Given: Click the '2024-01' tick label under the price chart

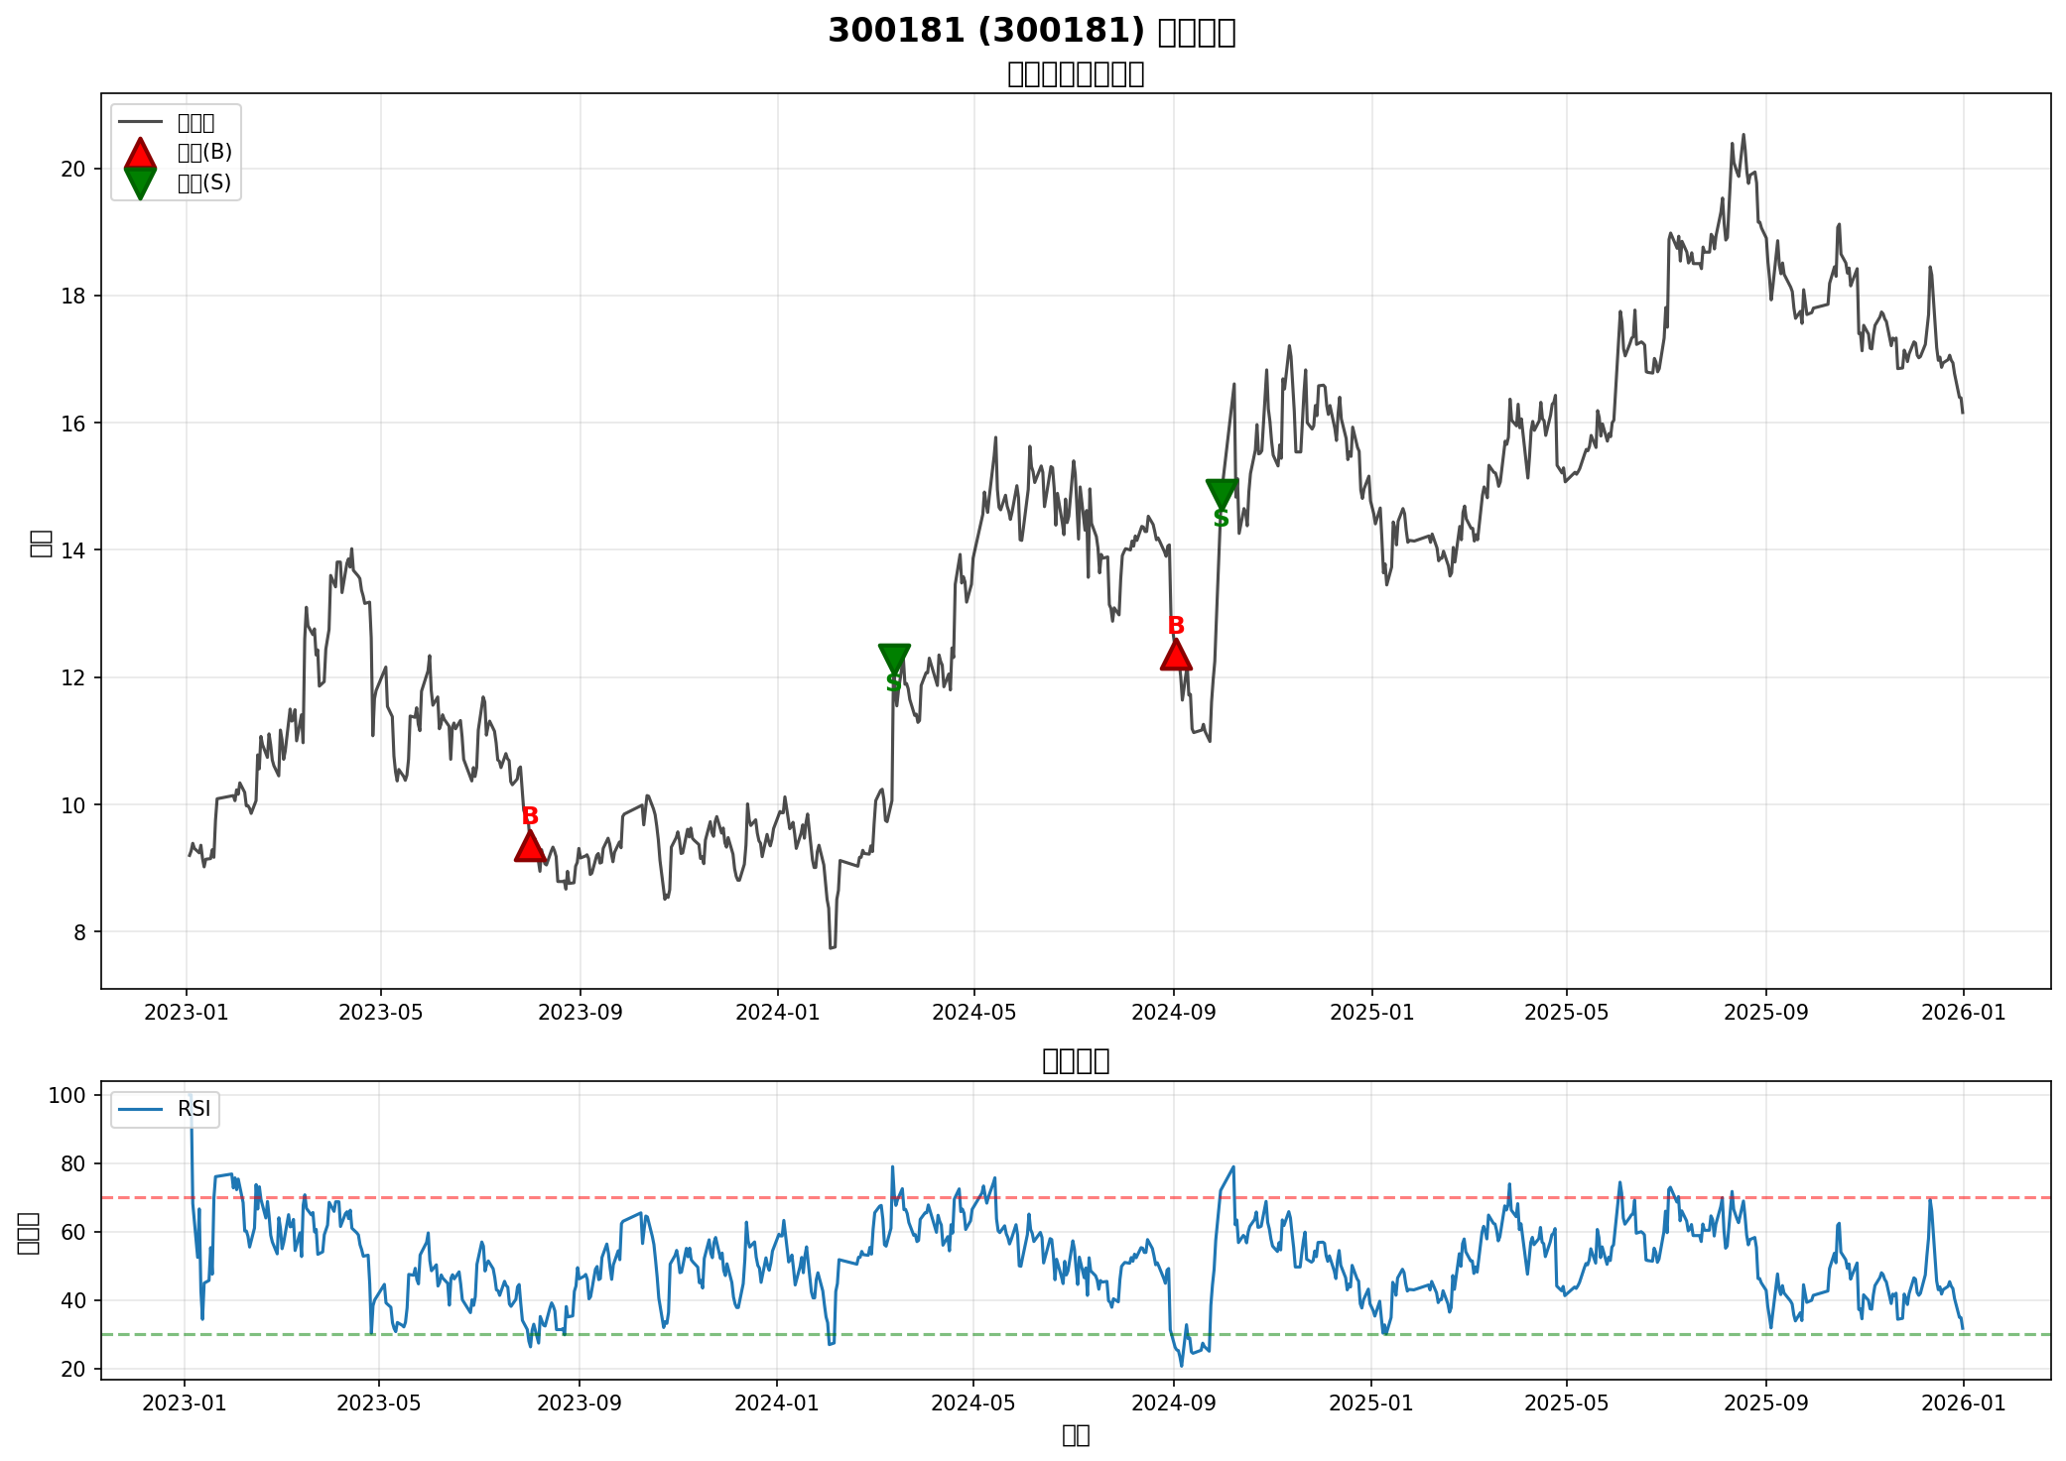Looking at the screenshot, I should pyautogui.click(x=777, y=1013).
